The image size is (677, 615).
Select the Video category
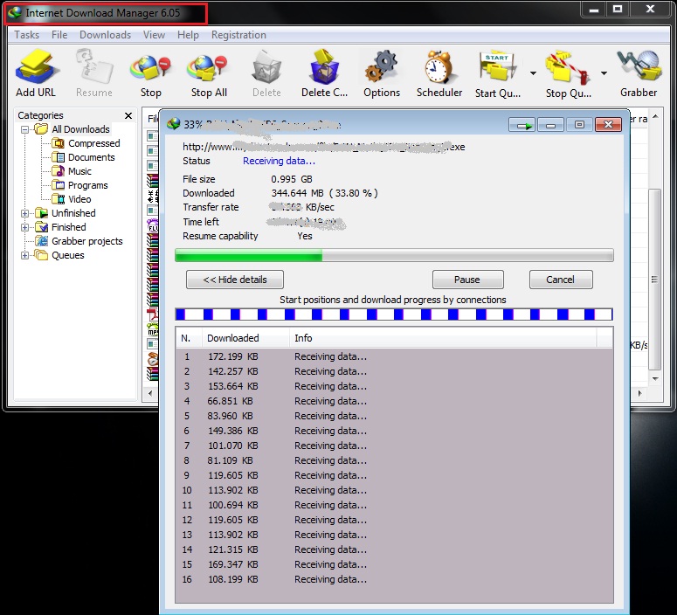pyautogui.click(x=79, y=199)
